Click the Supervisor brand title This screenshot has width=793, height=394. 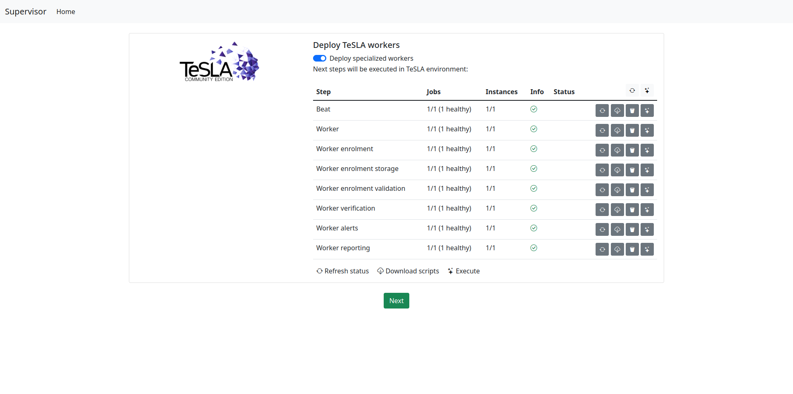(26, 12)
